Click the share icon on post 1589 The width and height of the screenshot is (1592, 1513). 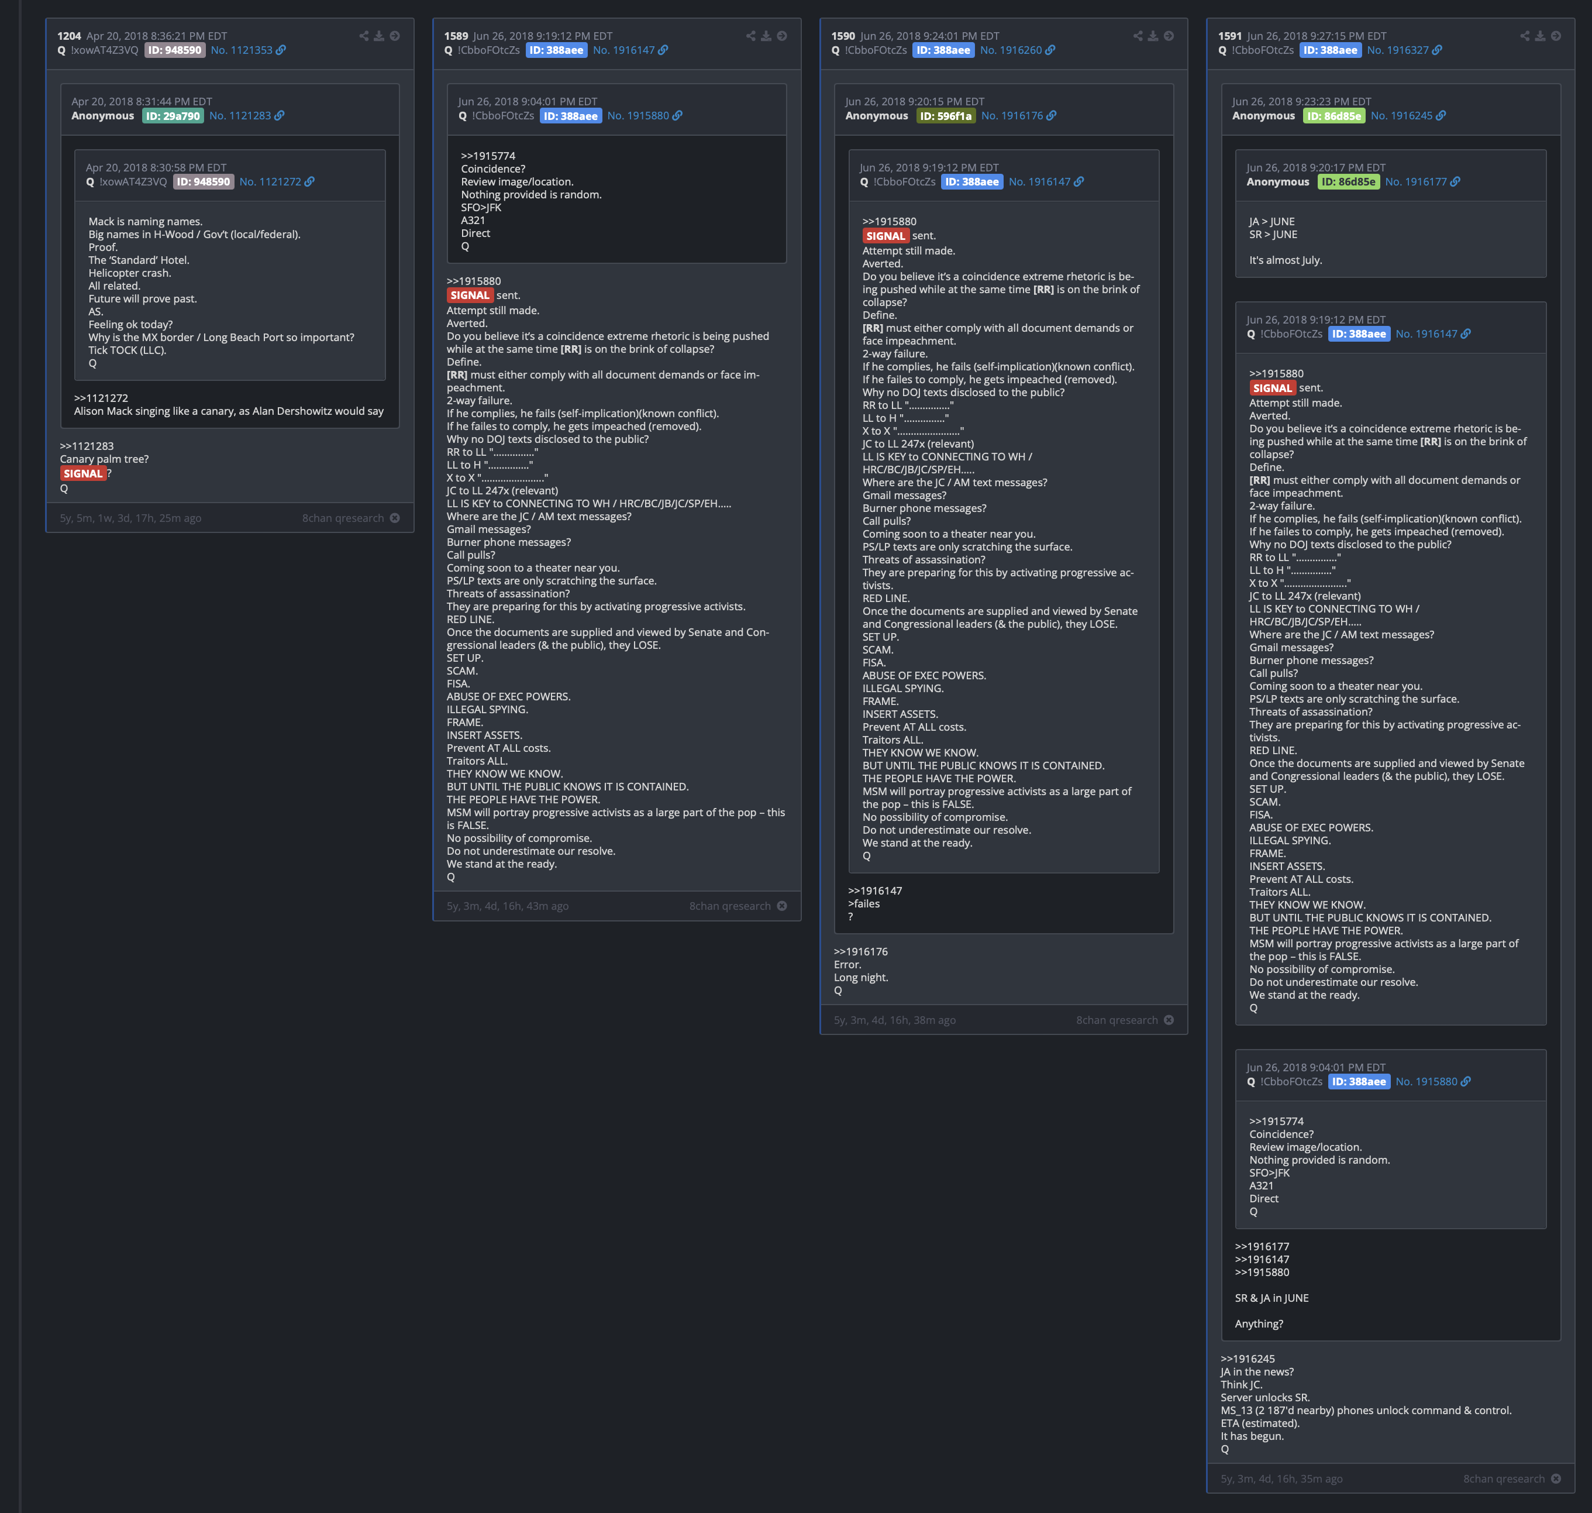750,36
